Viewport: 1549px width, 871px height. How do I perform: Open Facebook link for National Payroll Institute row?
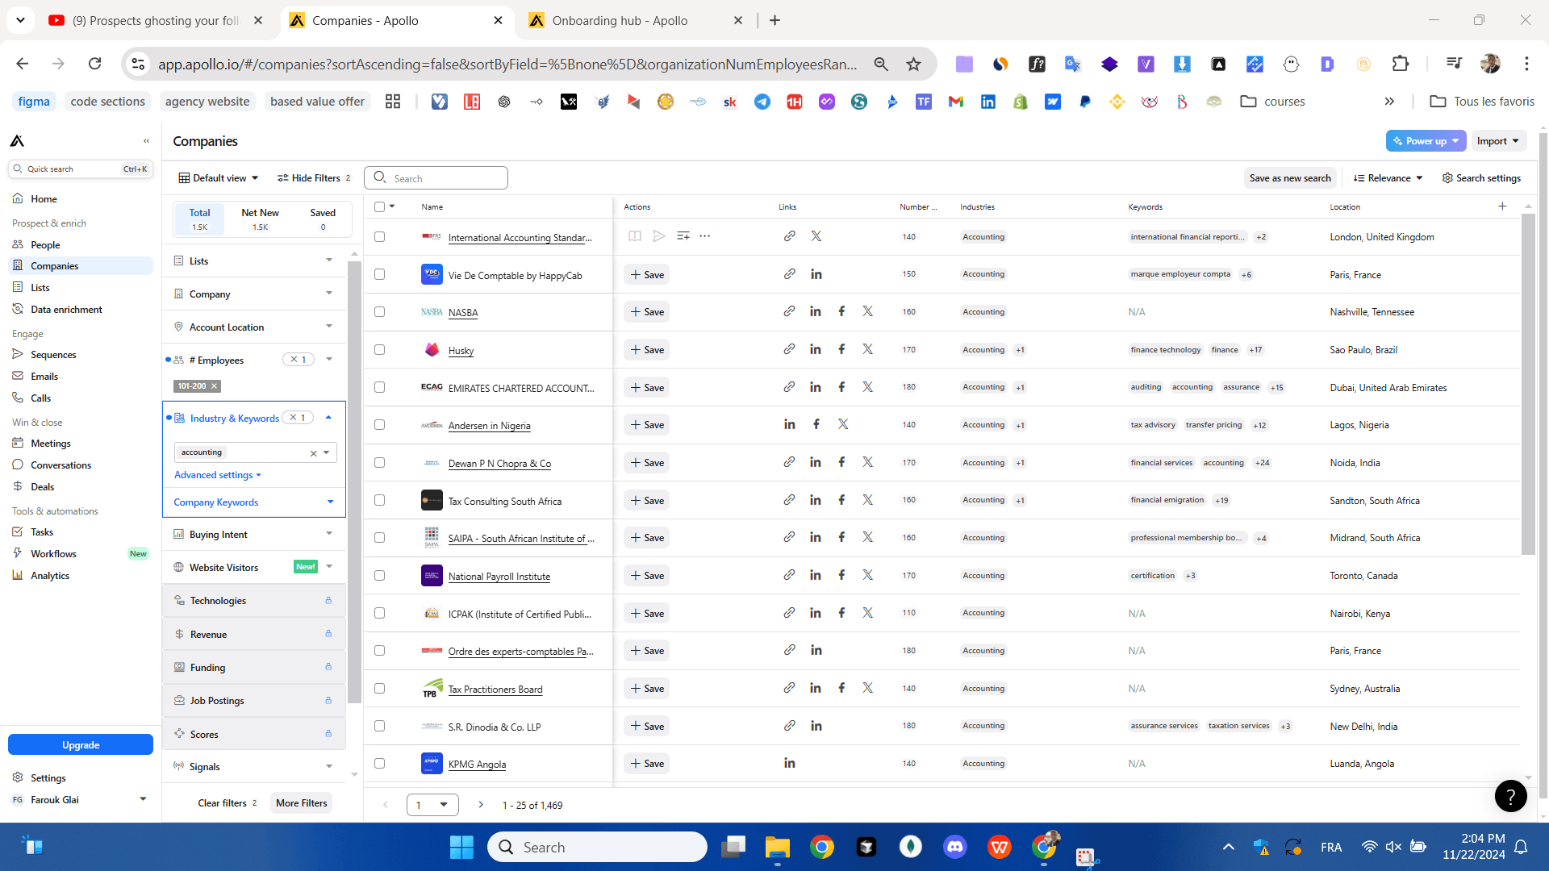click(x=841, y=575)
